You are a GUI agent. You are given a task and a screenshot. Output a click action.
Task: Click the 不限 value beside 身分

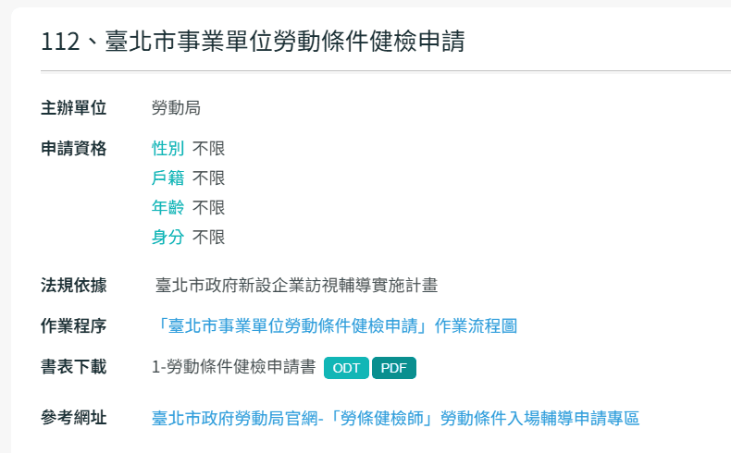click(209, 237)
